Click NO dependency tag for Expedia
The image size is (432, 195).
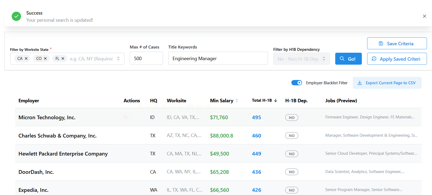[x=292, y=190]
